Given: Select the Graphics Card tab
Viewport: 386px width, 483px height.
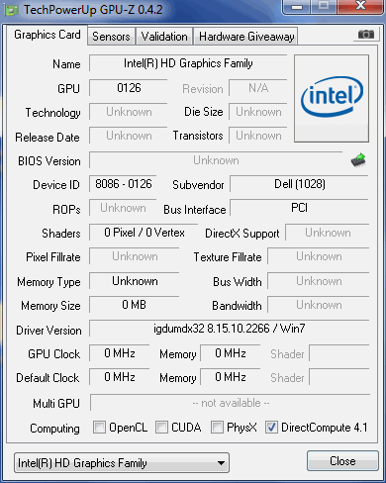Looking at the screenshot, I should click(47, 35).
